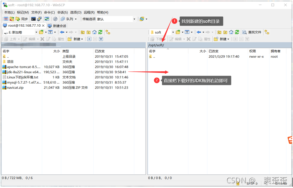
Task: Open the 帮助(H) menu
Action: tap(103, 12)
